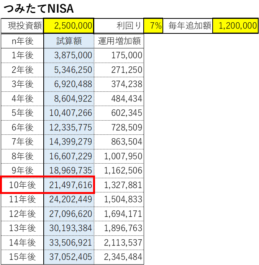Click the 利回り label cell
The width and height of the screenshot is (259, 265).
[119, 26]
